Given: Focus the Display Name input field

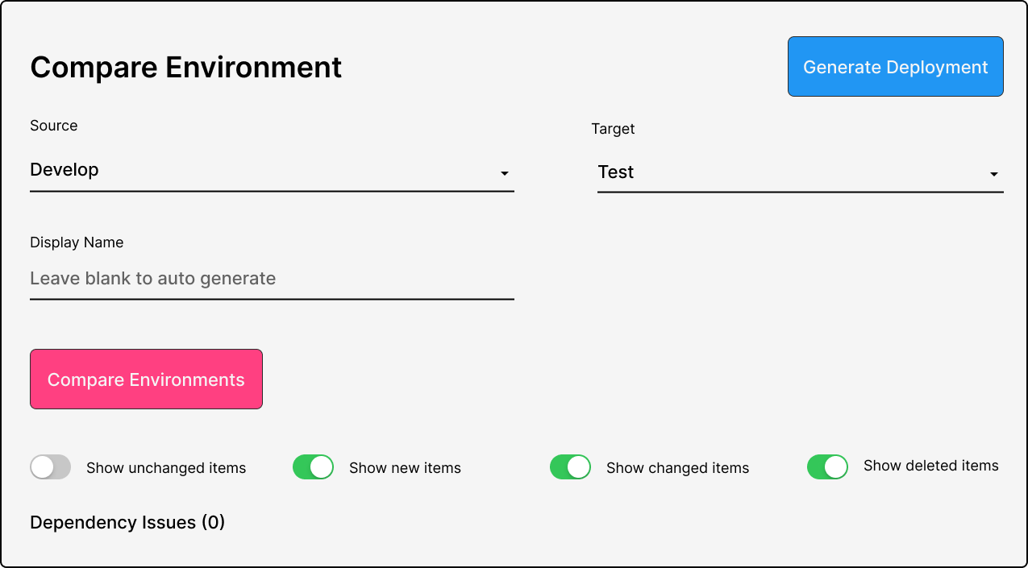Looking at the screenshot, I should pos(272,279).
